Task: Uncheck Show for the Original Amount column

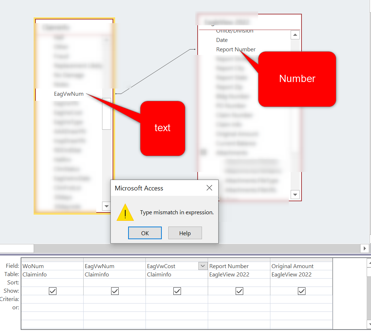Action: (301, 291)
